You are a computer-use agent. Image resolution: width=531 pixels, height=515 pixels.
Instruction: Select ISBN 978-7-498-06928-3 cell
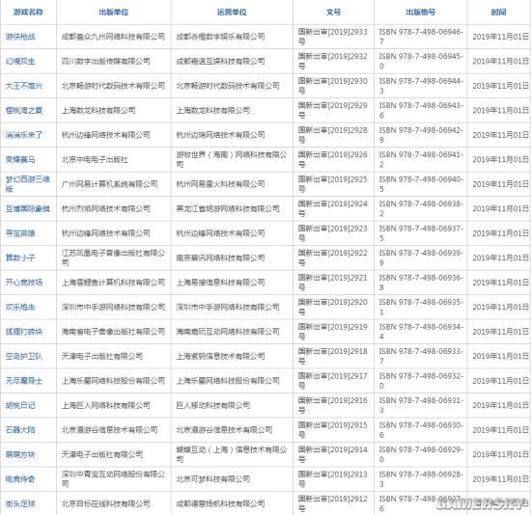coord(421,479)
